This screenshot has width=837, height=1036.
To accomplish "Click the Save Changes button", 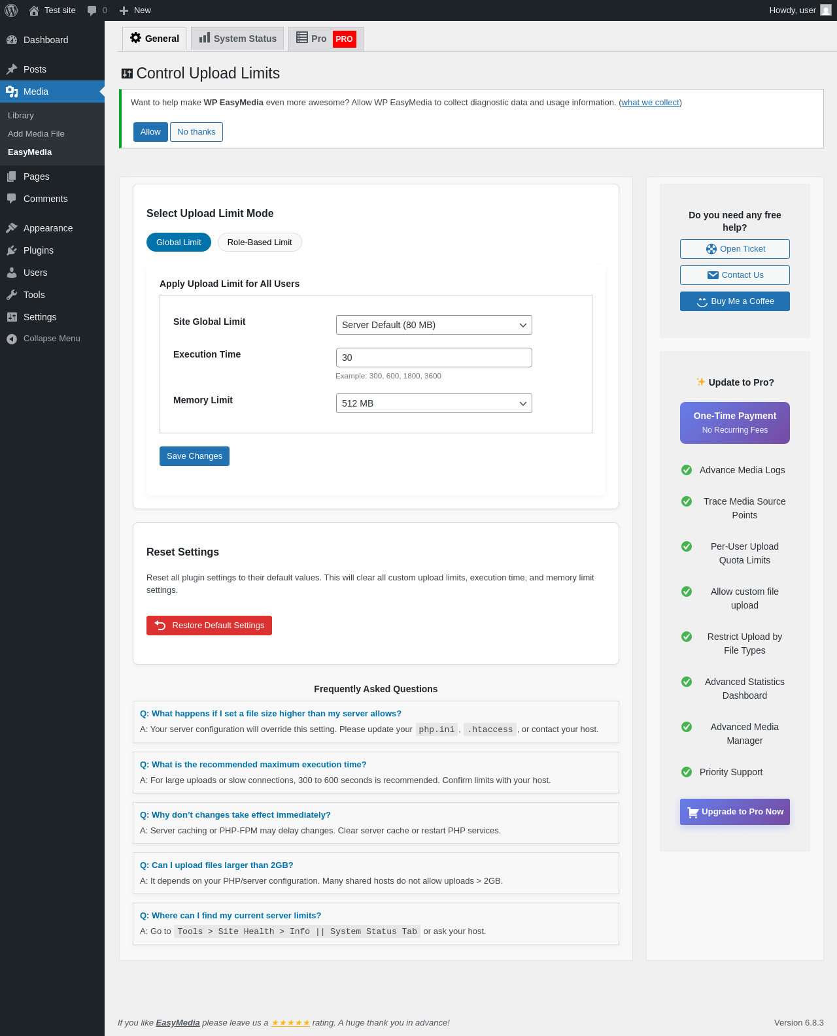I will [194, 456].
